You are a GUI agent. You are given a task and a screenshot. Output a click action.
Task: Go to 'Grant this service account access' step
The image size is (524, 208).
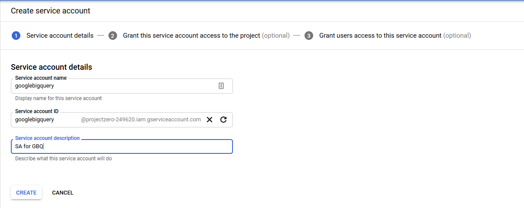point(191,36)
